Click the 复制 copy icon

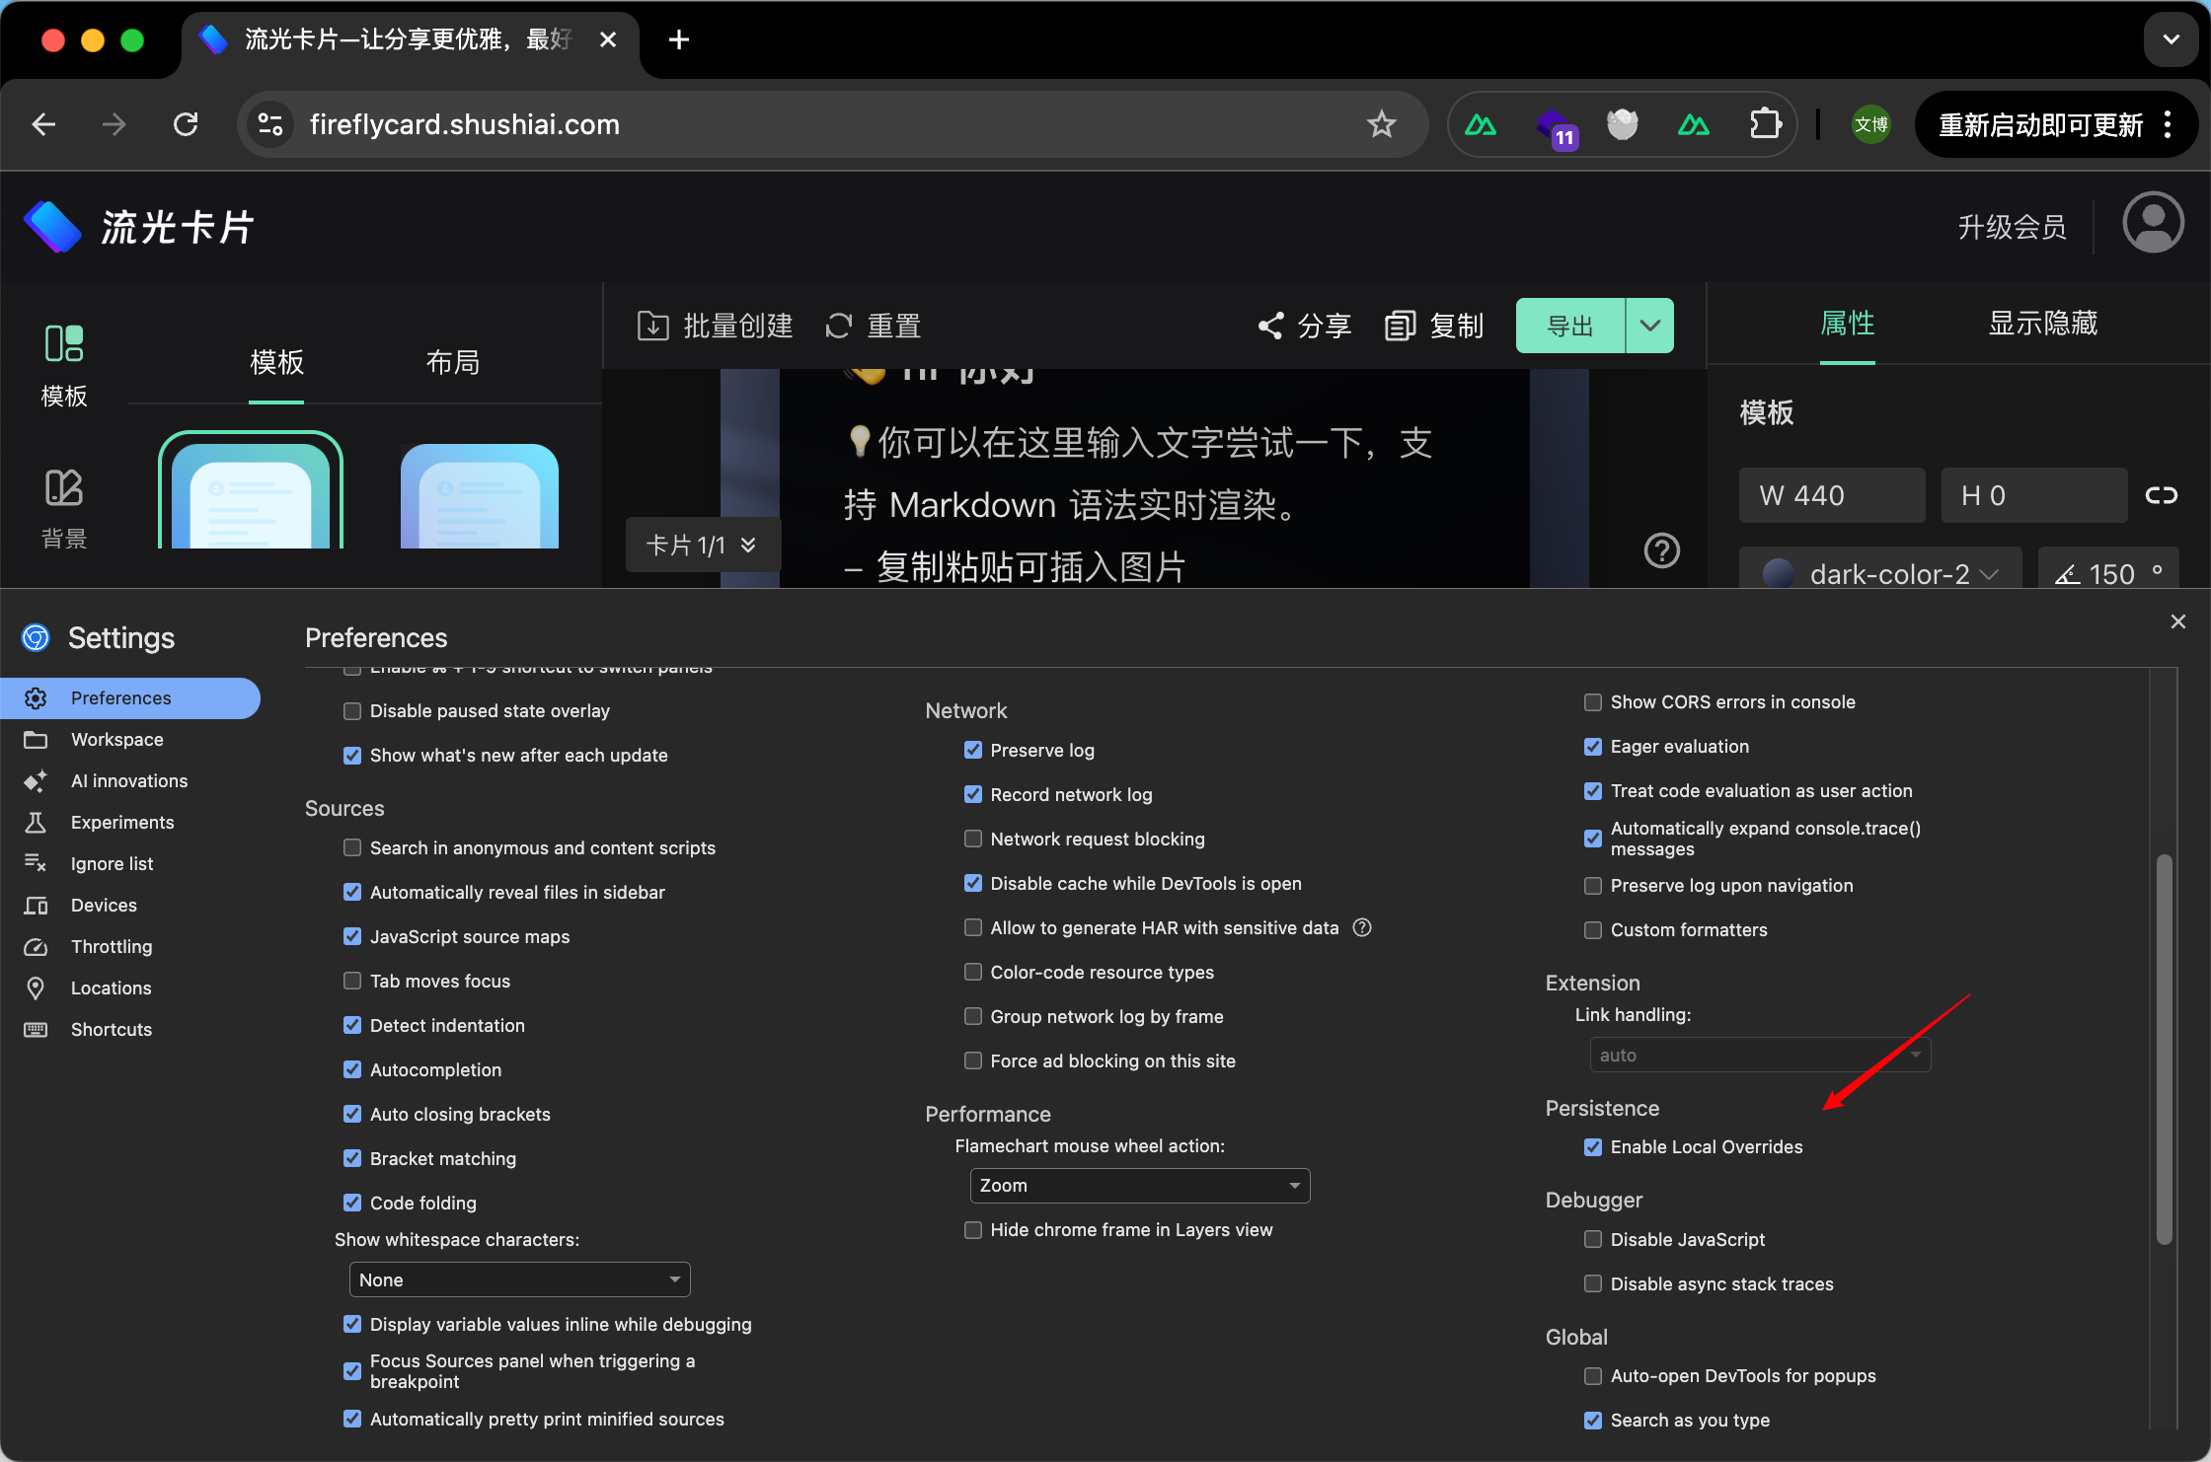(x=1400, y=326)
